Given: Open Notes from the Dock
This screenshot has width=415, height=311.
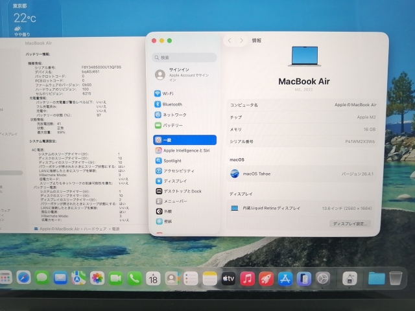Looking at the screenshot, I should [209, 279].
